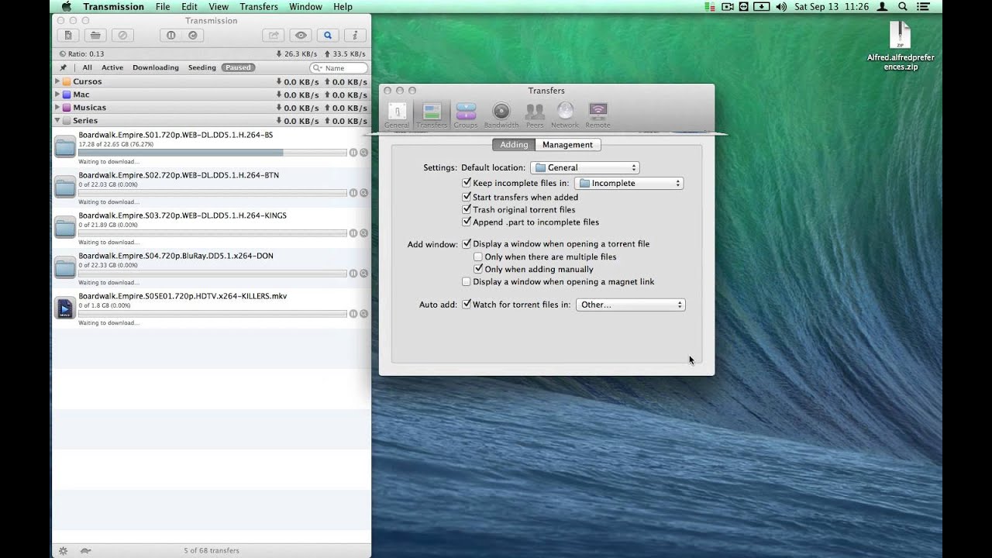Reveal Boardwalk.Empire.S04 torrent in Finder icon
Image resolution: width=992 pixels, height=558 pixels.
pos(363,274)
